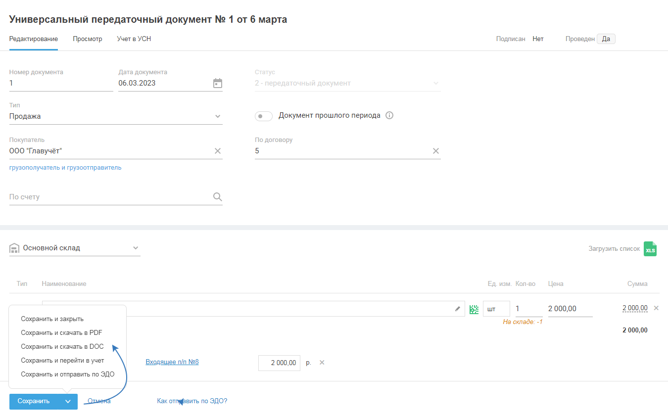Click the Сохранить button
The image size is (668, 420).
34,402
